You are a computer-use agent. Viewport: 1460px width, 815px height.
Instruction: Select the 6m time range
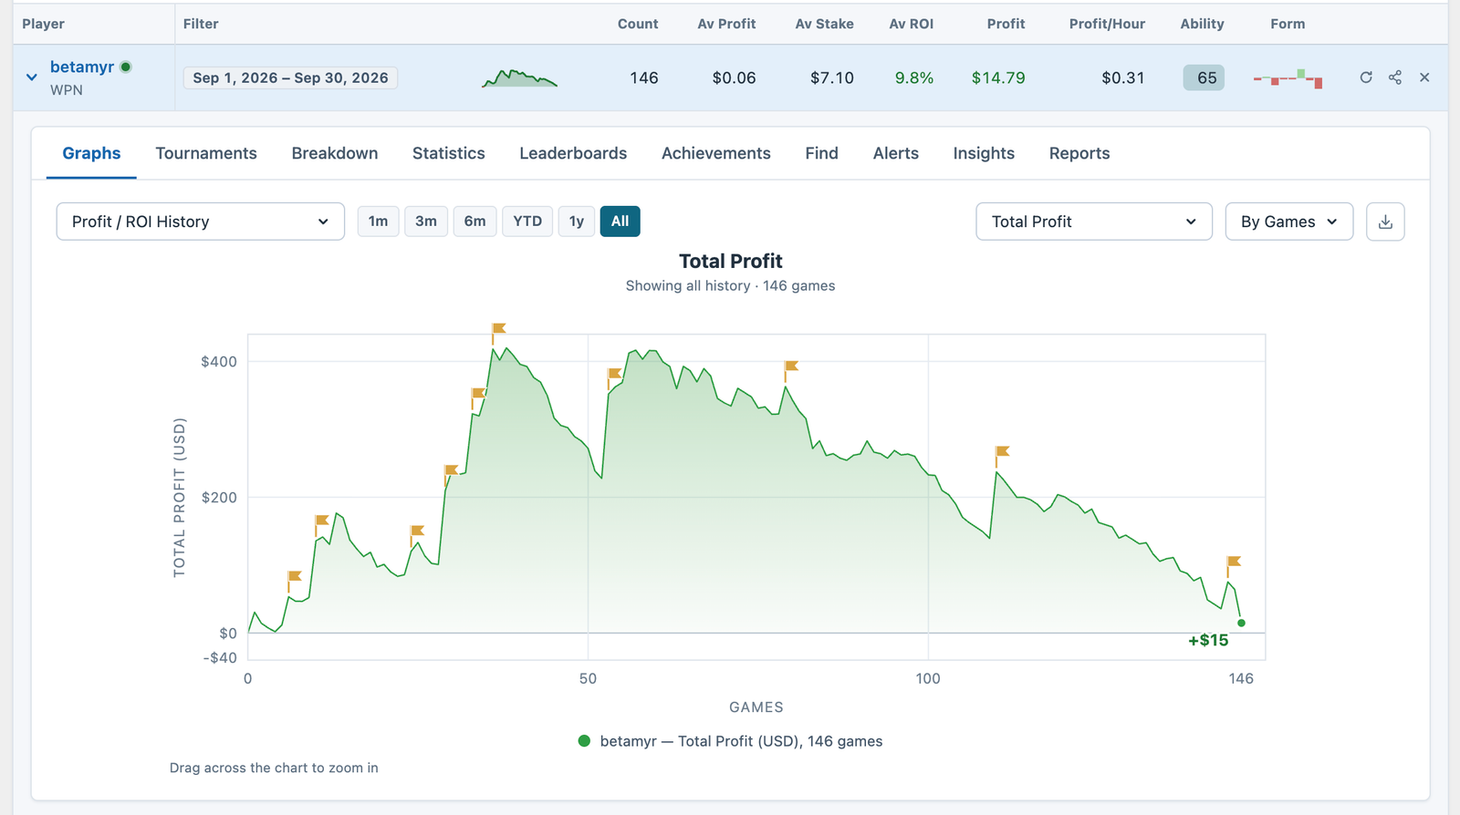[x=474, y=222]
